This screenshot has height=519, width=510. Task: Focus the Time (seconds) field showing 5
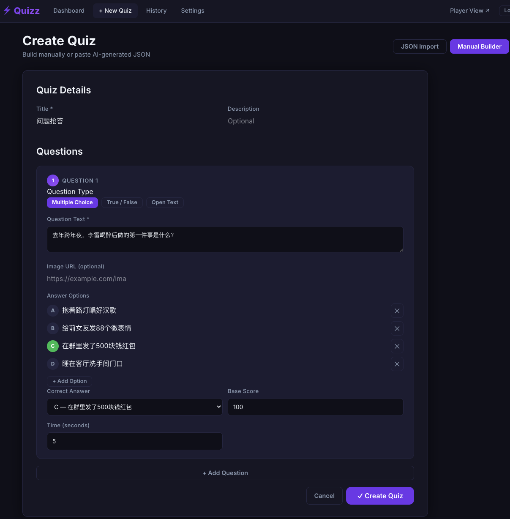pyautogui.click(x=135, y=441)
